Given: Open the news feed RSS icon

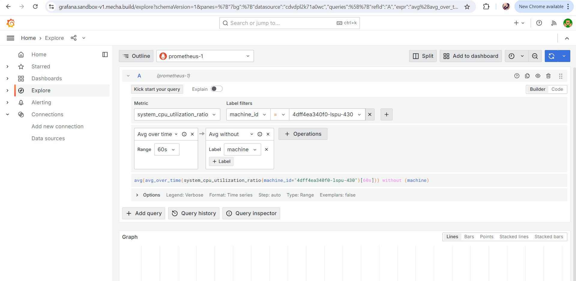Looking at the screenshot, I should [554, 23].
